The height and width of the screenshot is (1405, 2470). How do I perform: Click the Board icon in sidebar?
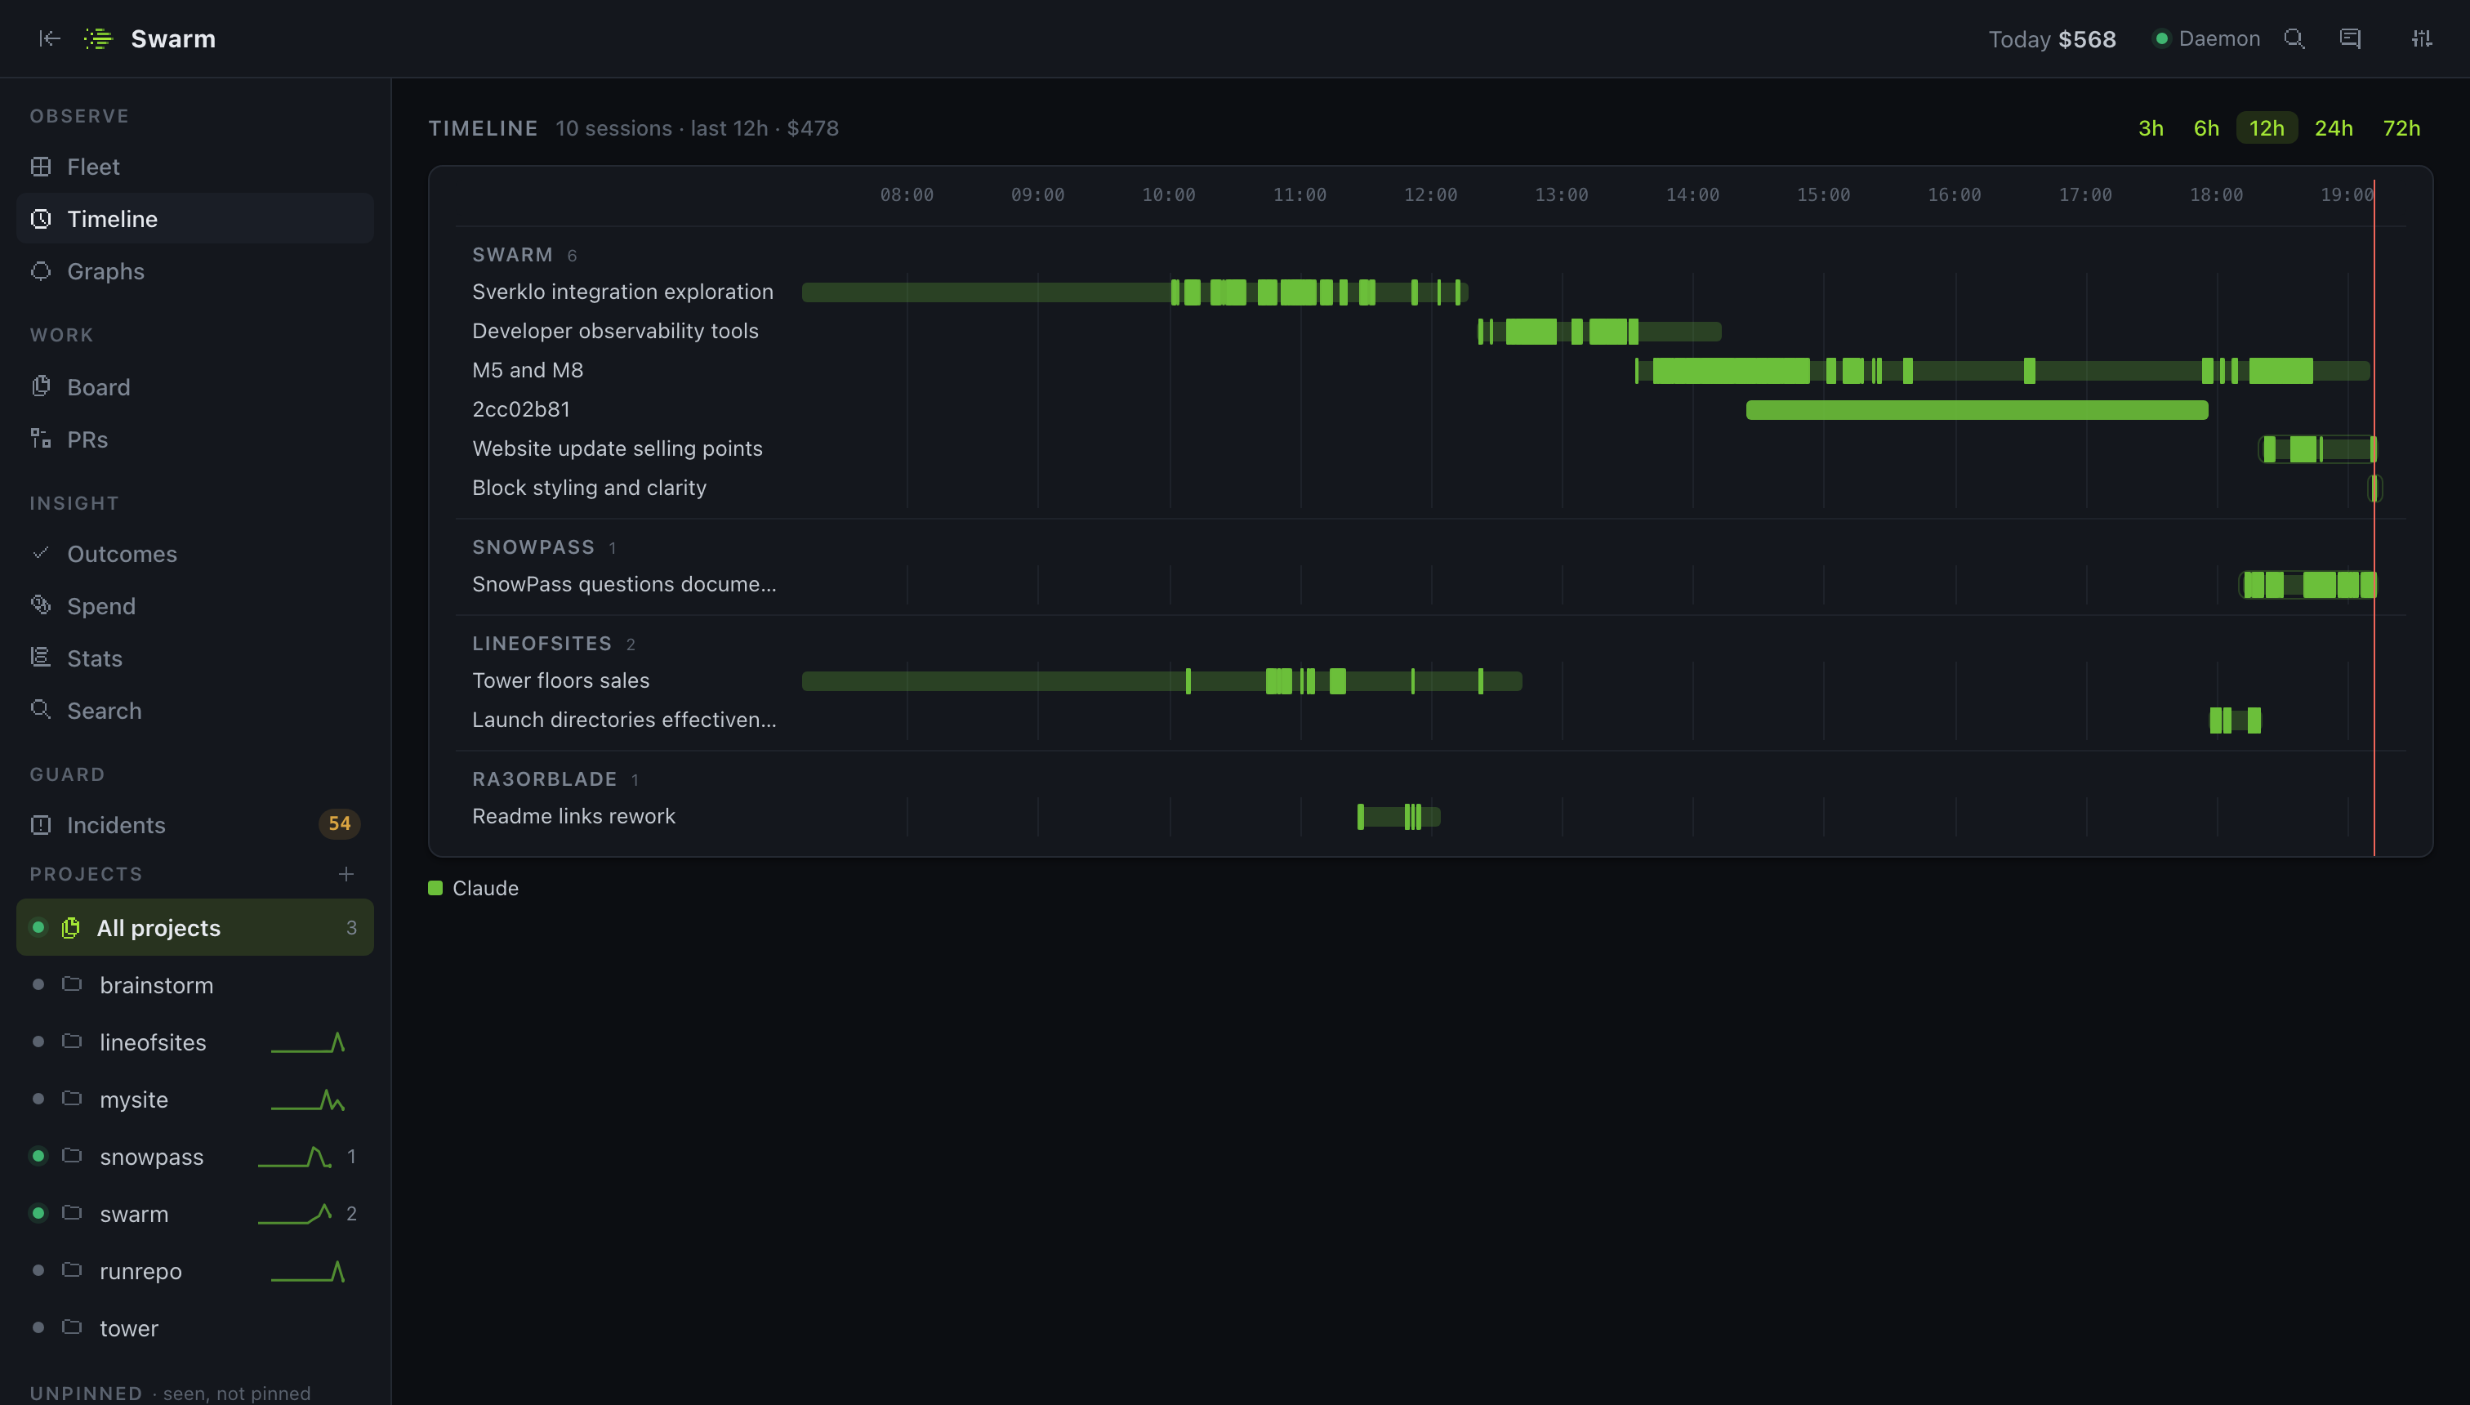(x=41, y=386)
